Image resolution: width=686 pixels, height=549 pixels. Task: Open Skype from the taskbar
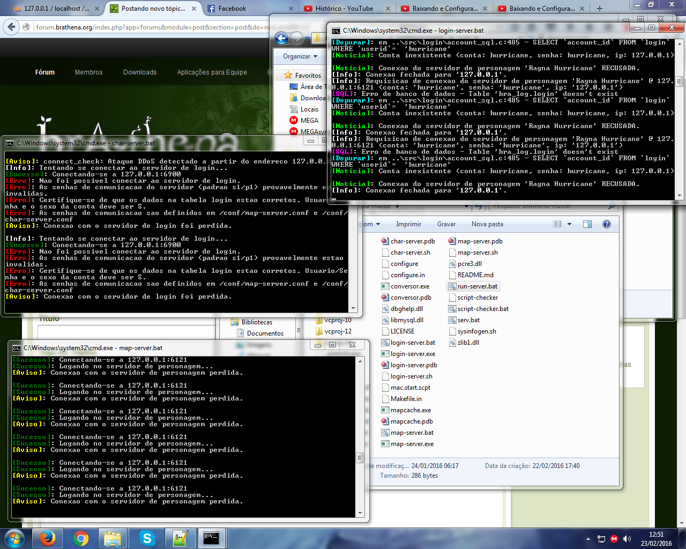tap(146, 538)
